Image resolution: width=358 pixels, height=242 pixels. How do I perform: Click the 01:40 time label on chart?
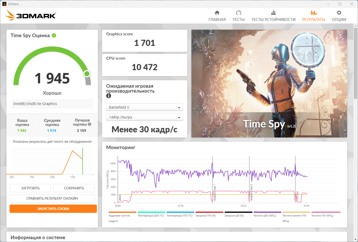tap(181, 206)
